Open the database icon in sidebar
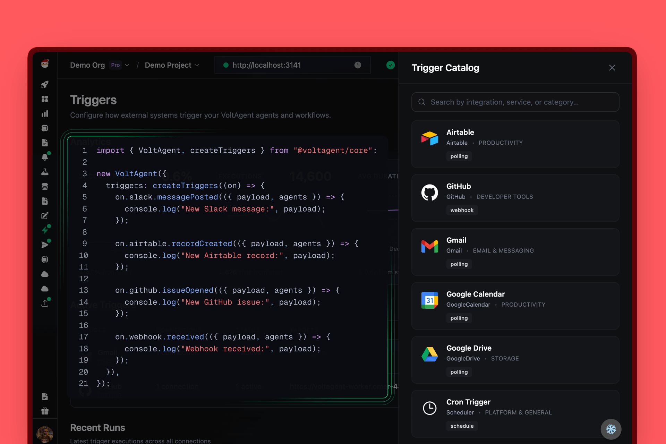The height and width of the screenshot is (444, 666). [45, 186]
